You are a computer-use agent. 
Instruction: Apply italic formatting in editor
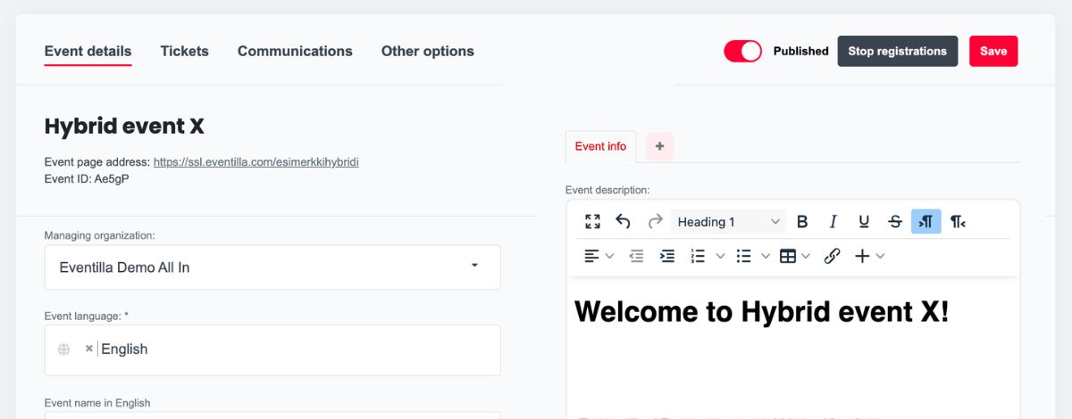(833, 222)
